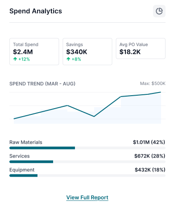Click the Max: $500K label

pyautogui.click(x=153, y=84)
